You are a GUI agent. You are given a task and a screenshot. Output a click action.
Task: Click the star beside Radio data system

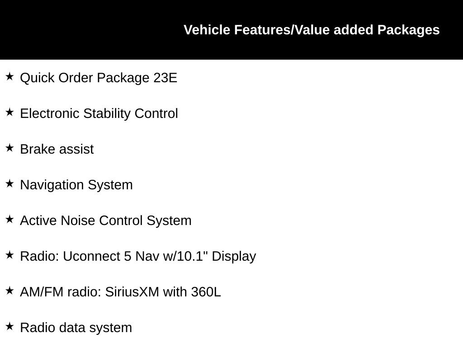(9, 327)
